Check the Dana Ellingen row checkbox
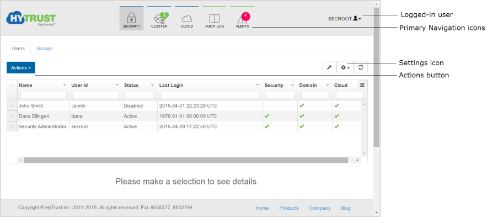This screenshot has width=503, height=217. (x=12, y=116)
